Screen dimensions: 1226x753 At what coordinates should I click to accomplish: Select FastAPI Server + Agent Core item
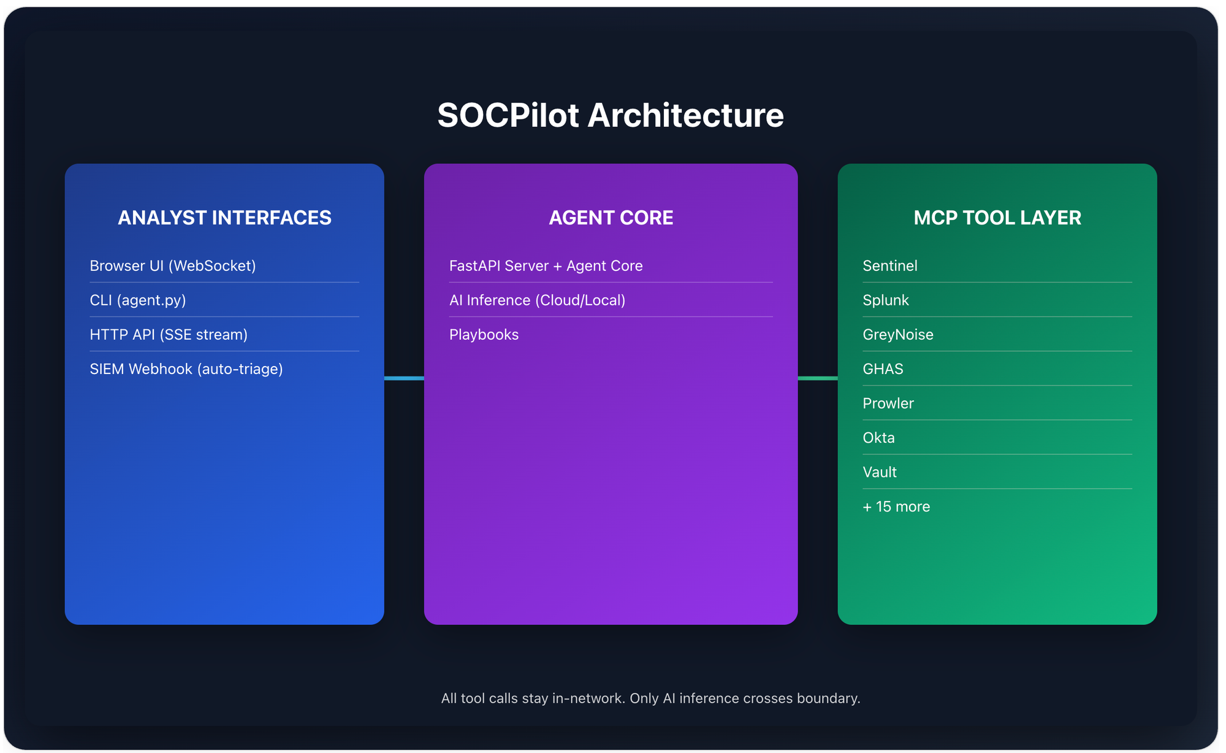546,266
